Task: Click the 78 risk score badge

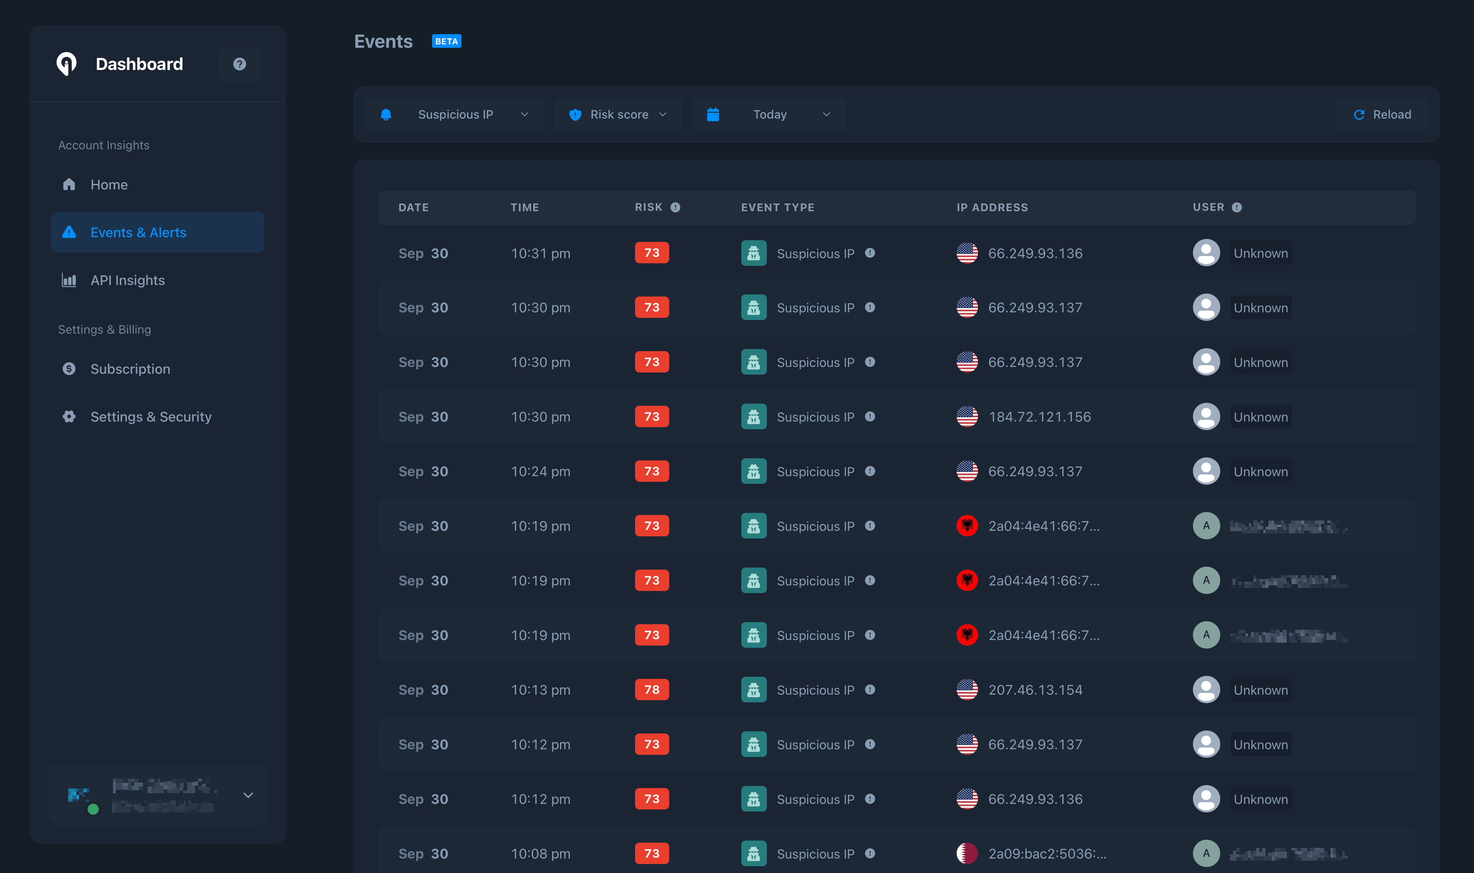Action: (x=651, y=690)
